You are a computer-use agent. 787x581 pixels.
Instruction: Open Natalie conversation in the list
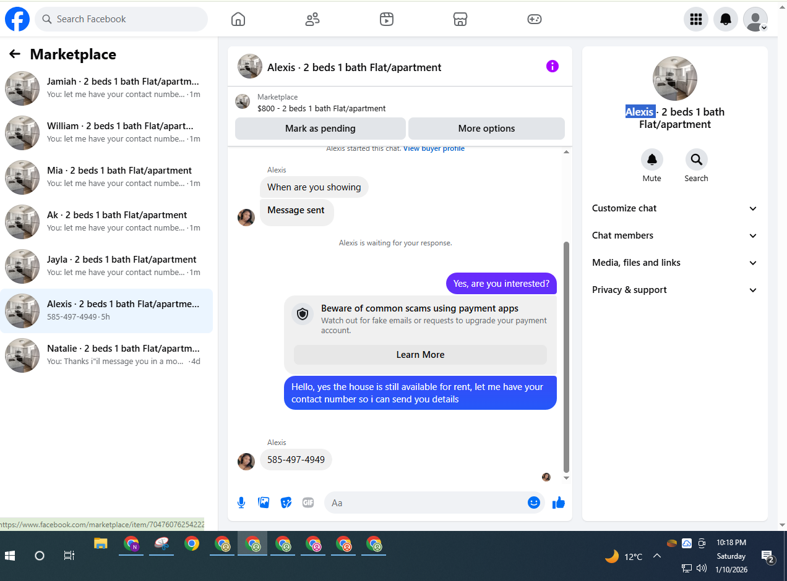pos(106,355)
